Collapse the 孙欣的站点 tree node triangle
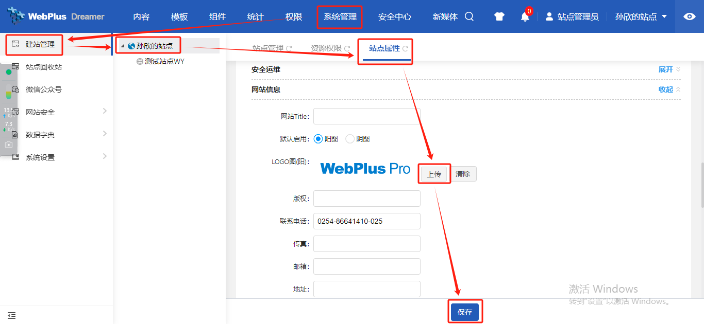Image resolution: width=704 pixels, height=324 pixels. [123, 46]
